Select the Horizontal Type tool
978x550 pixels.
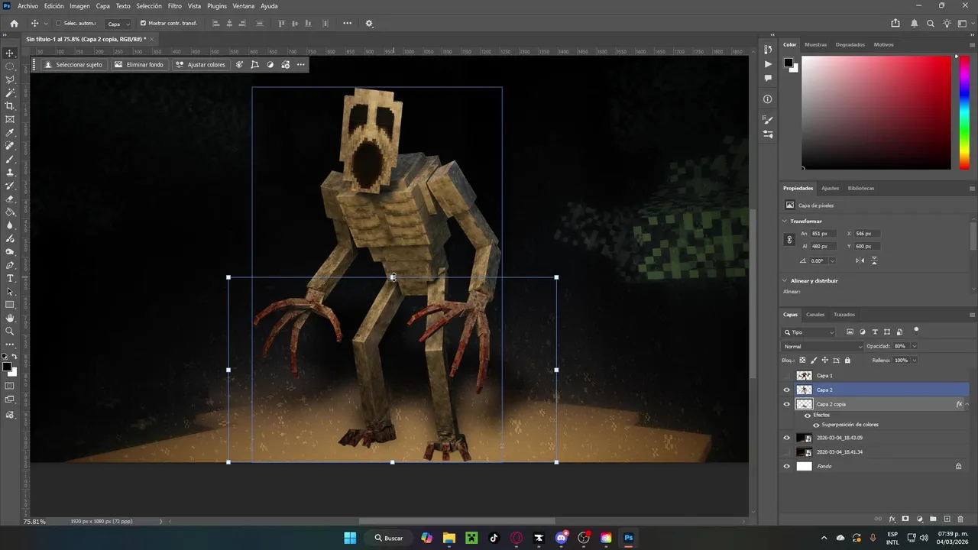click(x=10, y=278)
